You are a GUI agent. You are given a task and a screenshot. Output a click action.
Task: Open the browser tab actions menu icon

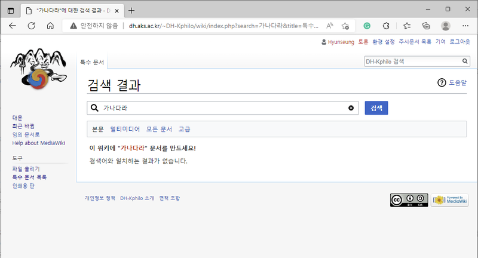(11, 11)
